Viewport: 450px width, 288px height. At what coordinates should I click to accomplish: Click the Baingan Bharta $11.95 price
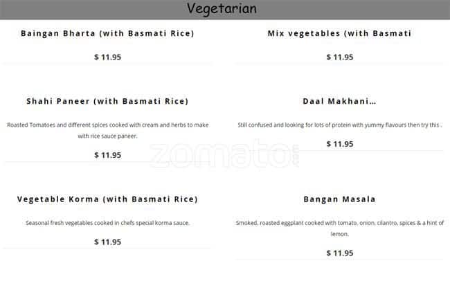click(107, 57)
